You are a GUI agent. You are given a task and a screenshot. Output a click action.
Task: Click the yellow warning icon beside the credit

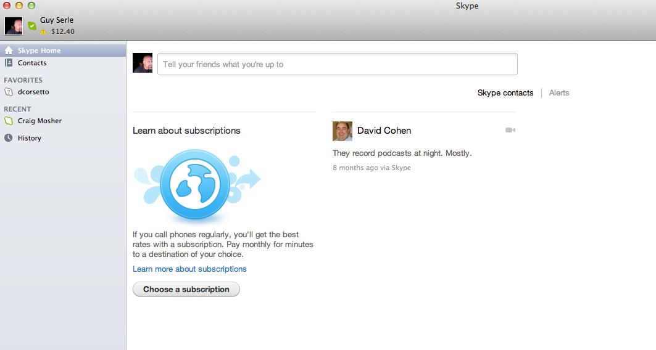click(x=43, y=31)
